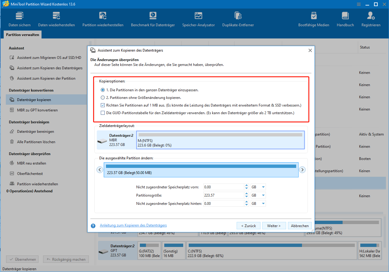Select Datenträger bereinigen action

[32, 132]
